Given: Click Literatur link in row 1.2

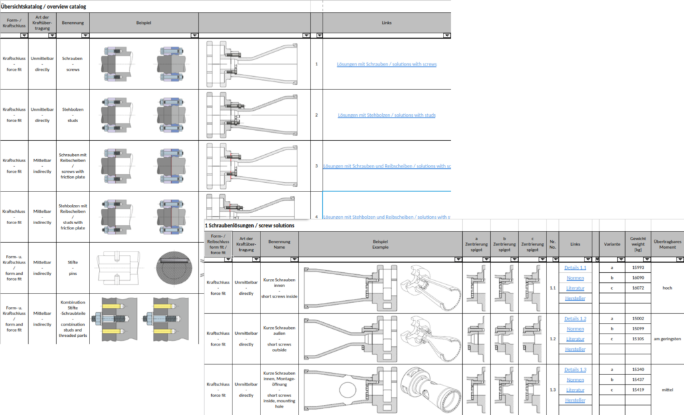Looking at the screenshot, I should point(575,339).
